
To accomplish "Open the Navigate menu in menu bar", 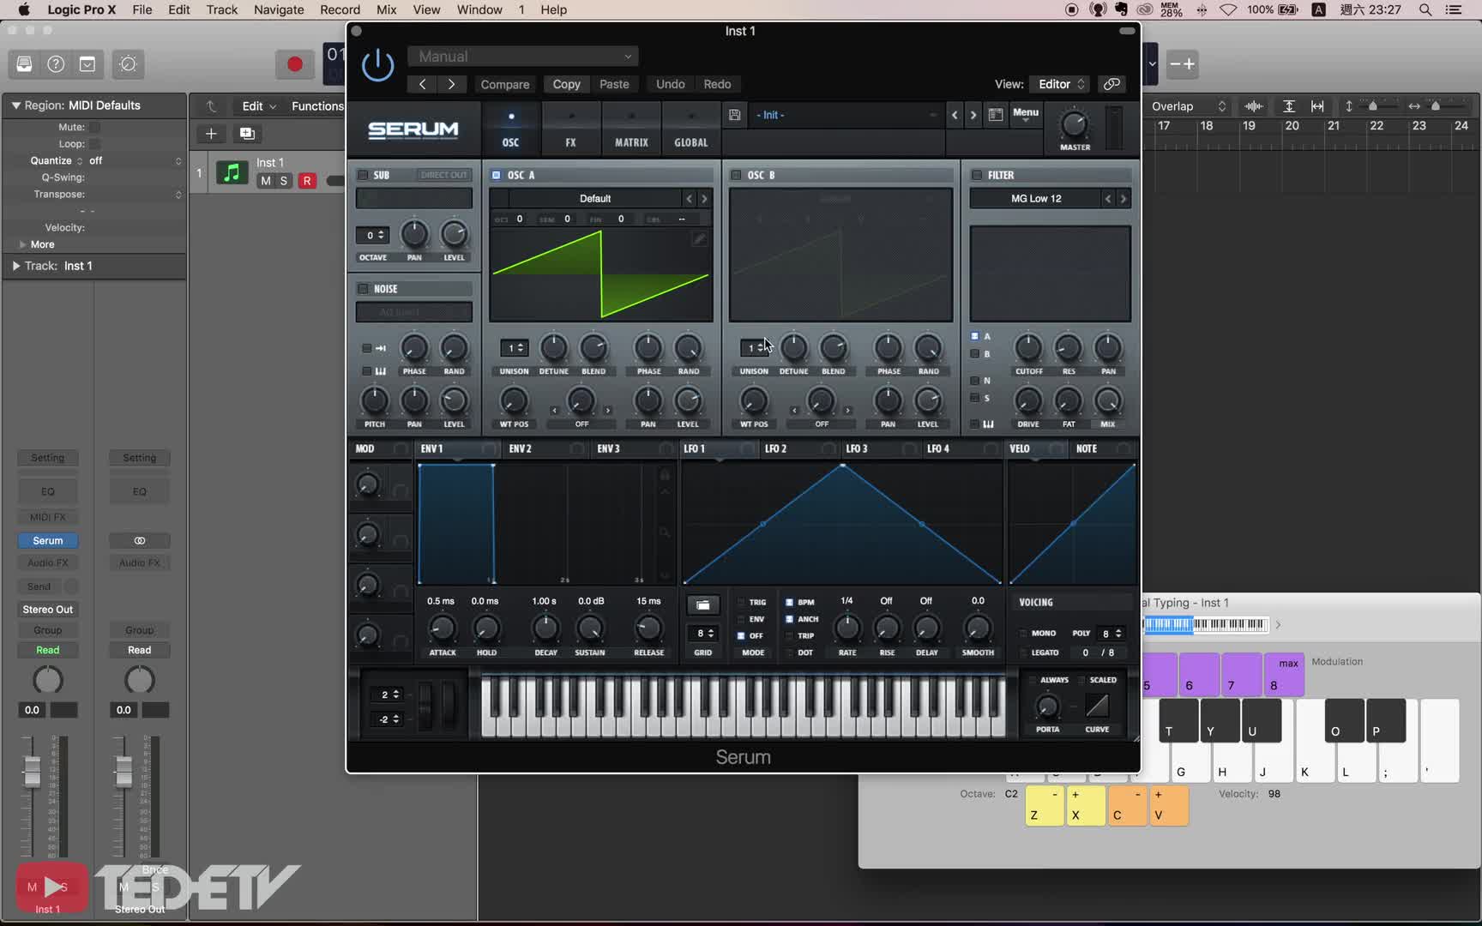I will pyautogui.click(x=279, y=9).
